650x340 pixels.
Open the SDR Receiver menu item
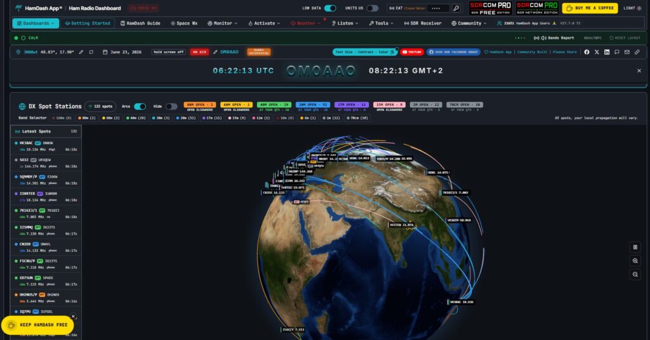pyautogui.click(x=423, y=23)
